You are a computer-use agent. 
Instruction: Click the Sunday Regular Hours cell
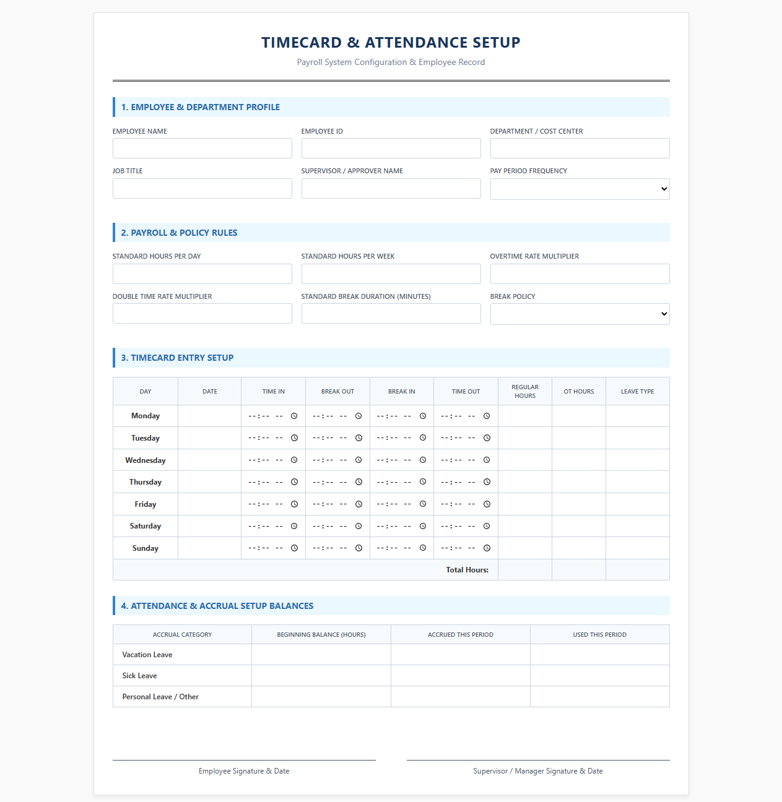pos(524,548)
